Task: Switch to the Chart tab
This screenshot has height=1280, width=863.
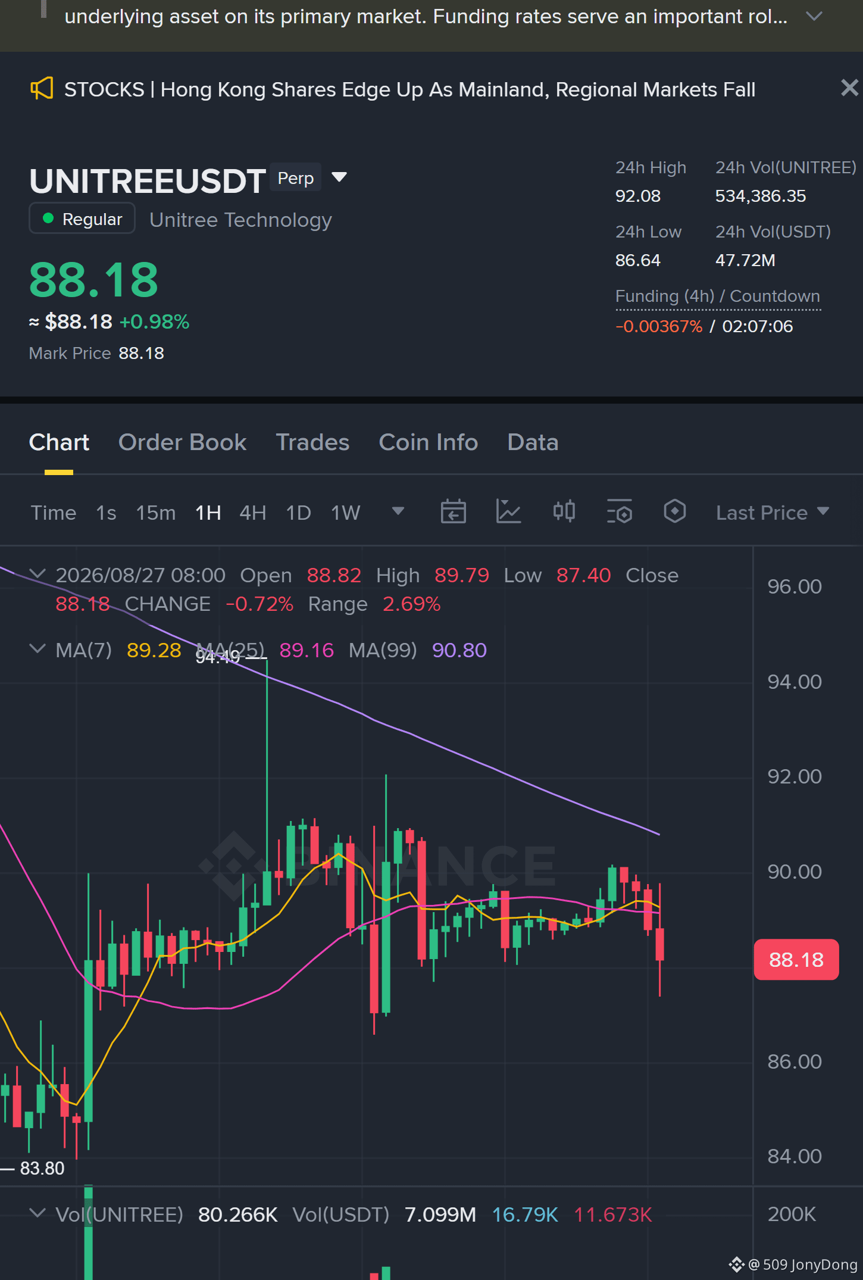Action: [59, 442]
